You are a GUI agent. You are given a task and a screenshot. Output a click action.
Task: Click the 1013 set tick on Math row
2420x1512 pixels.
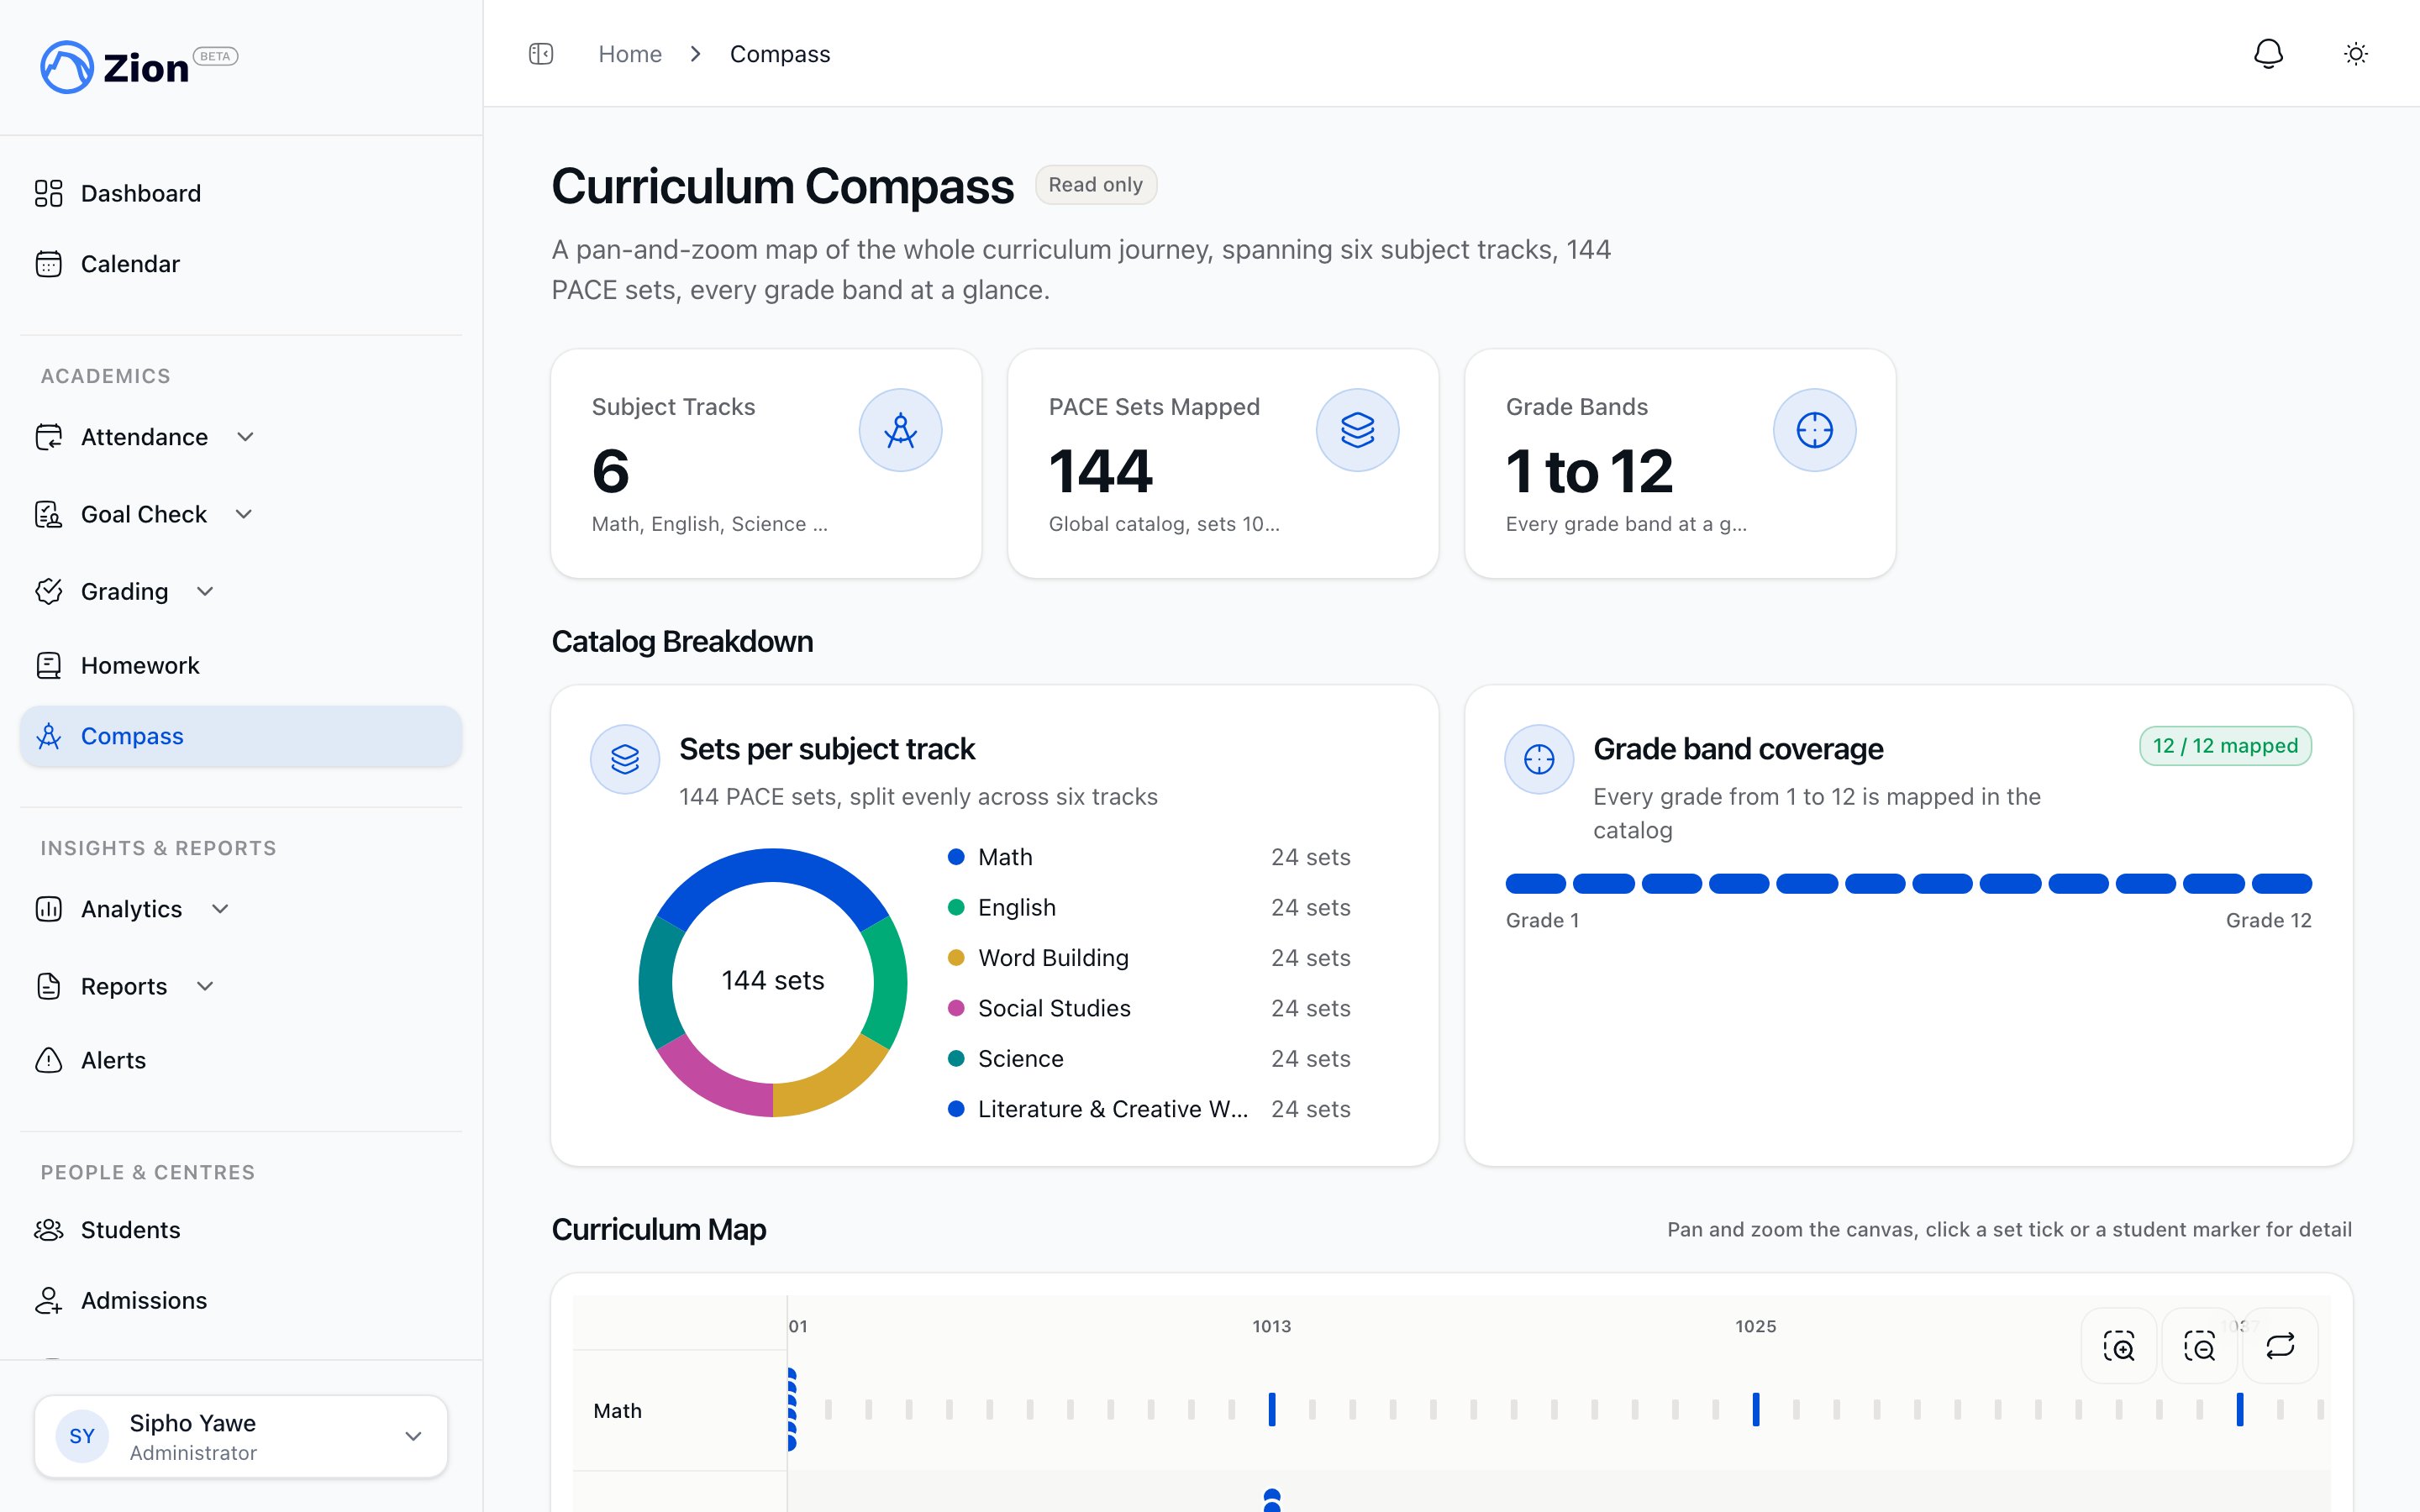[x=1272, y=1410]
